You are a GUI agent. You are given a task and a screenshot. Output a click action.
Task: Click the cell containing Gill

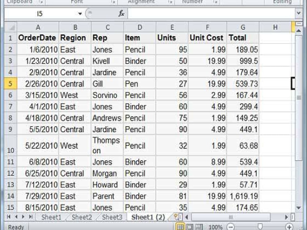(x=107, y=84)
